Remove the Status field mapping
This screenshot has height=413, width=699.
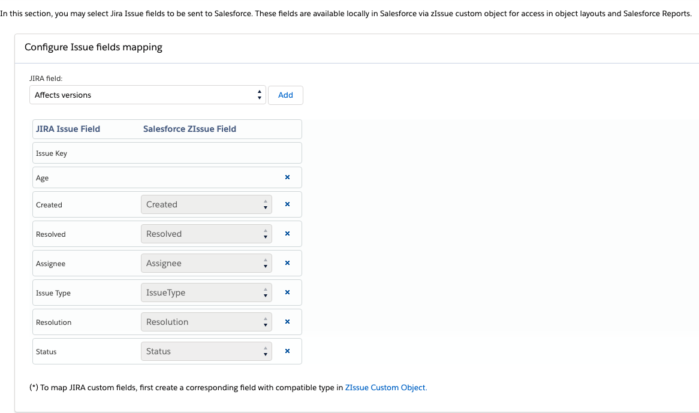point(287,351)
